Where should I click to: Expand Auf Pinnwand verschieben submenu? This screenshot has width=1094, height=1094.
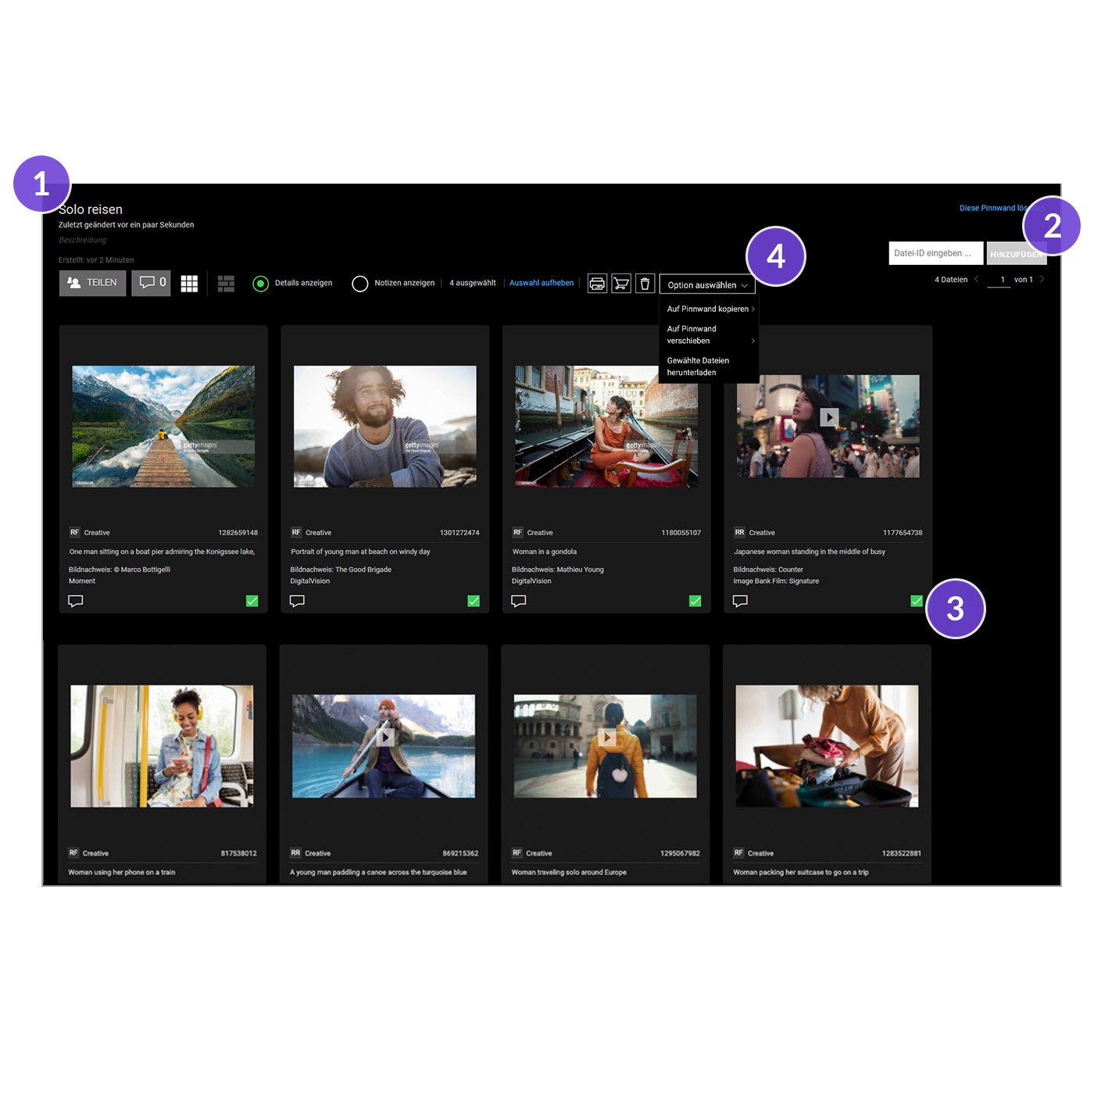click(x=710, y=334)
